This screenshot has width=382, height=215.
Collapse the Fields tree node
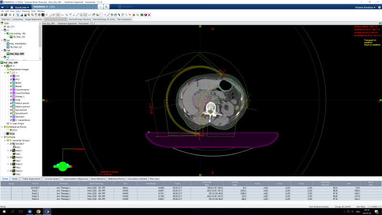[x=2, y=137]
